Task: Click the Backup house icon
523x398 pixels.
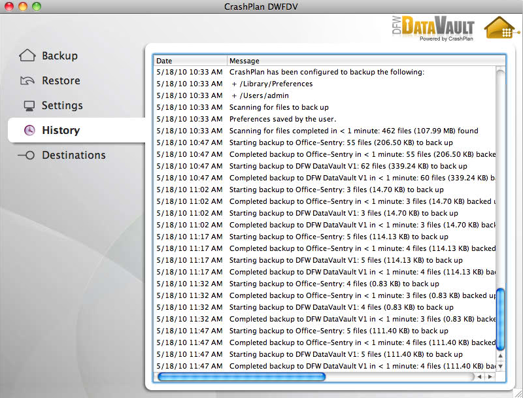Action: click(x=27, y=56)
